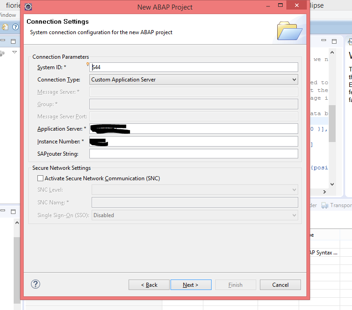
Task: Close the New ABAP Project dialog
Action: point(297,6)
